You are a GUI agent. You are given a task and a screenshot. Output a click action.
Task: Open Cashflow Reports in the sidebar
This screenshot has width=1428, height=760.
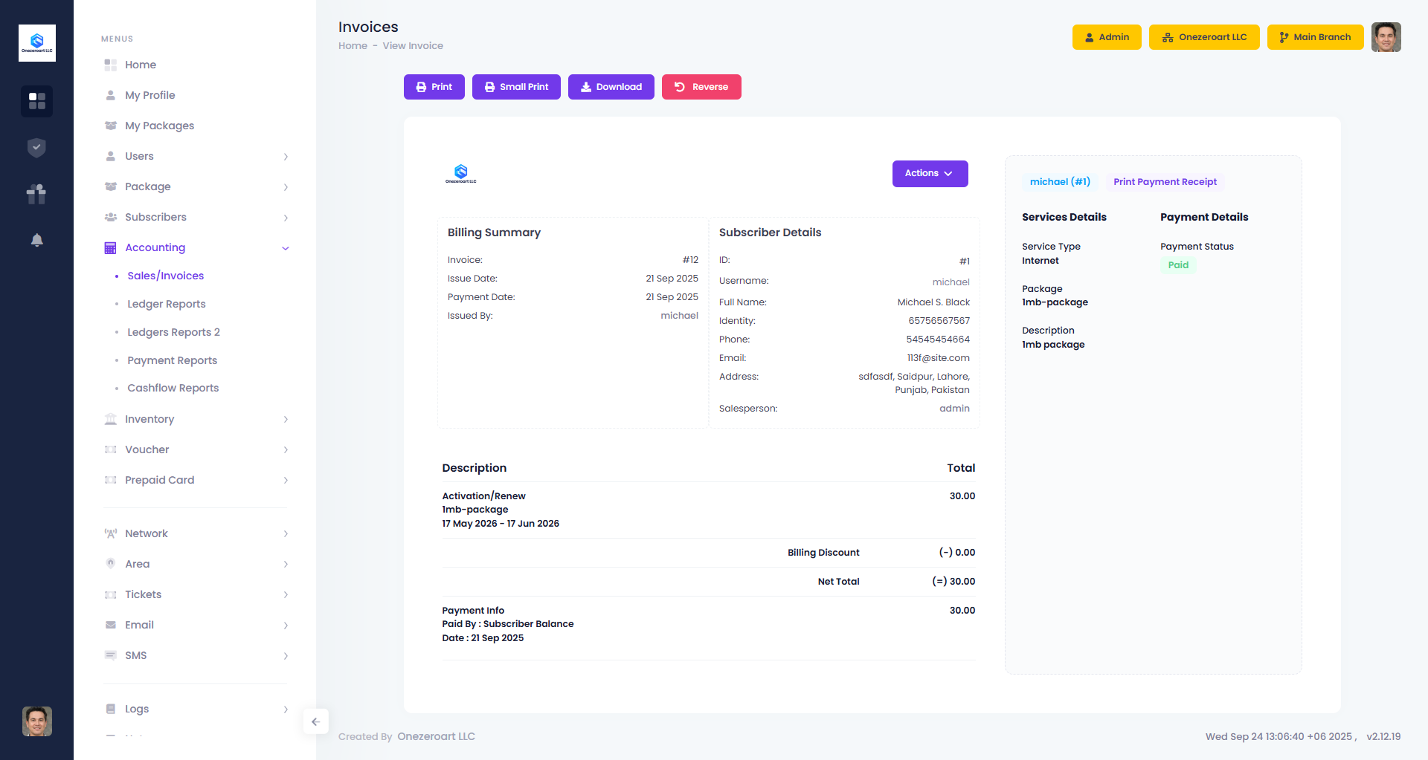[173, 388]
